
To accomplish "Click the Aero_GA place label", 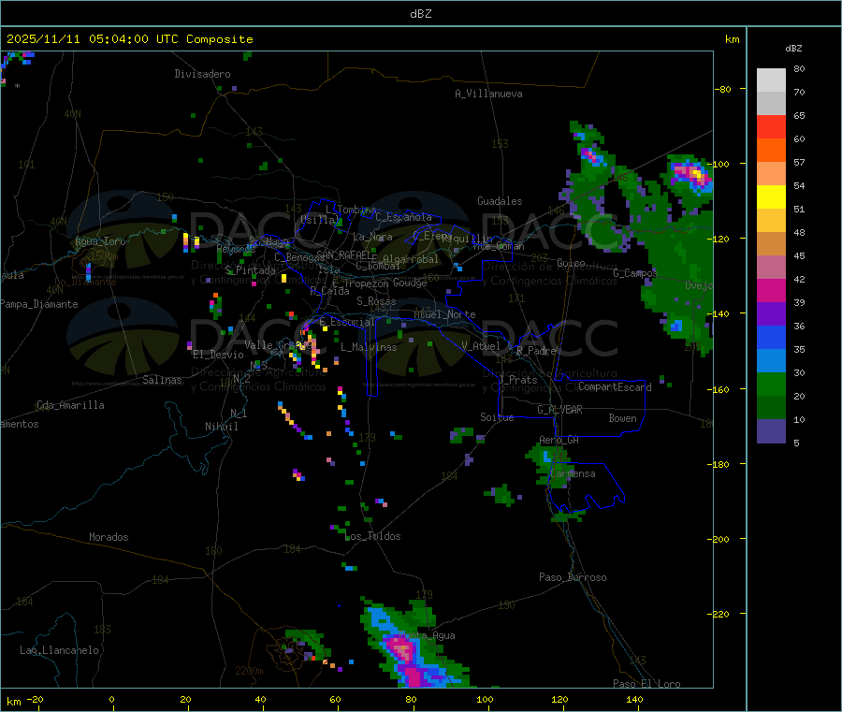I will [x=559, y=440].
